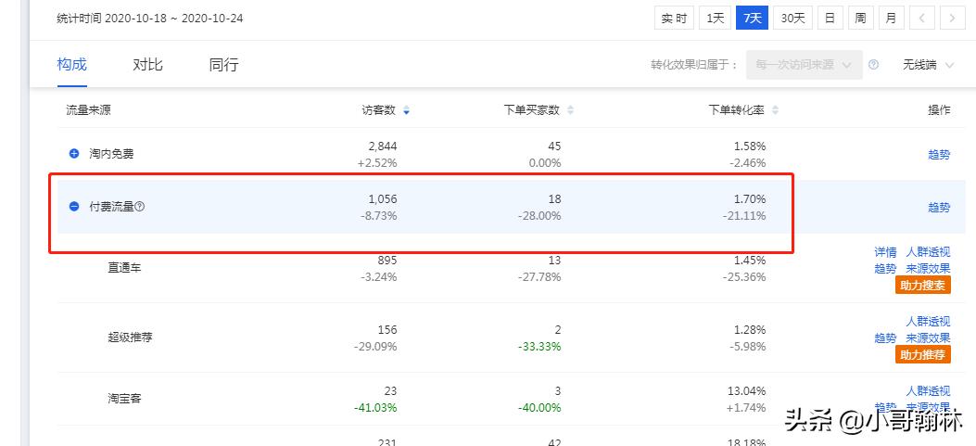This screenshot has height=446, width=976.
Task: Click the 助力搜索 orange button
Action: click(923, 286)
